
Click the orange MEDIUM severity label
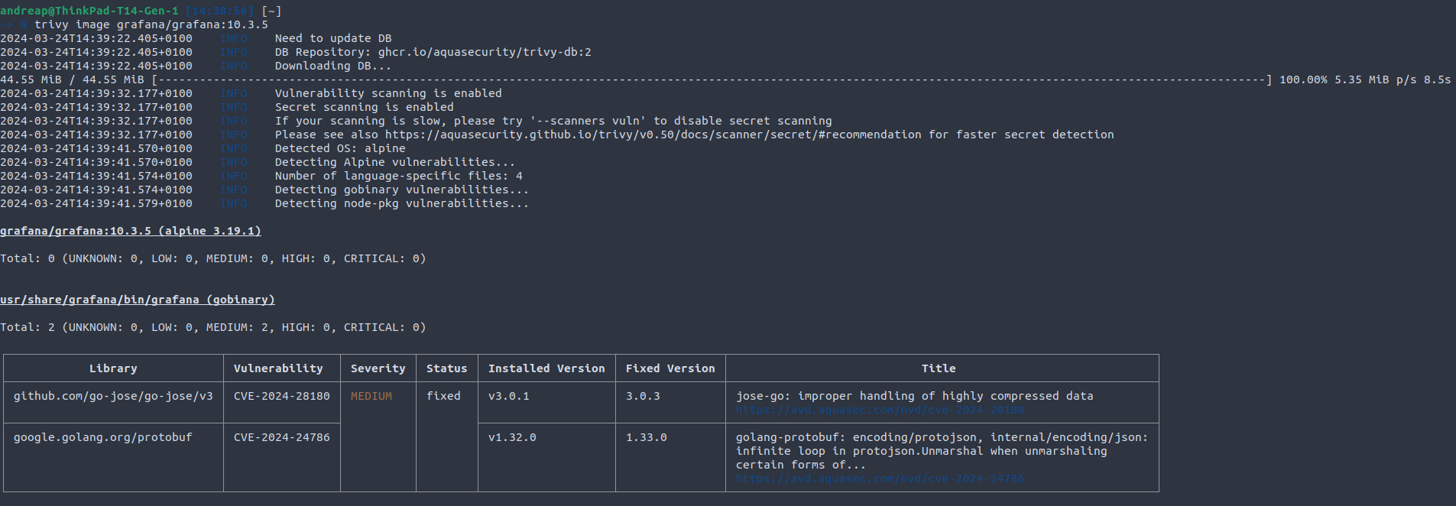tap(371, 396)
